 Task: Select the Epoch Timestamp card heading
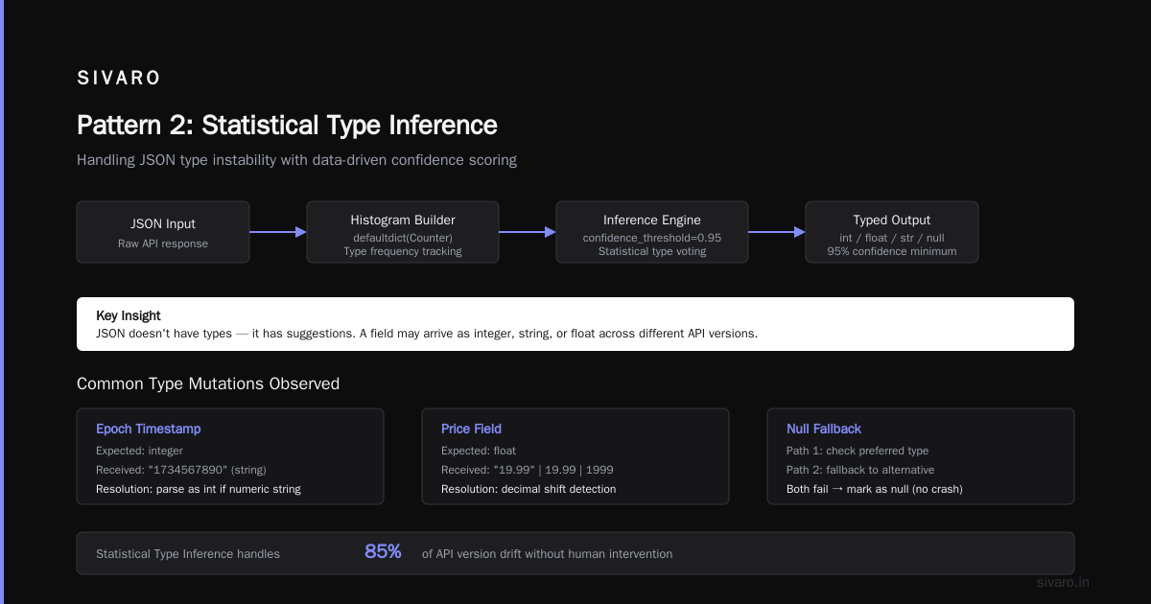tap(149, 429)
